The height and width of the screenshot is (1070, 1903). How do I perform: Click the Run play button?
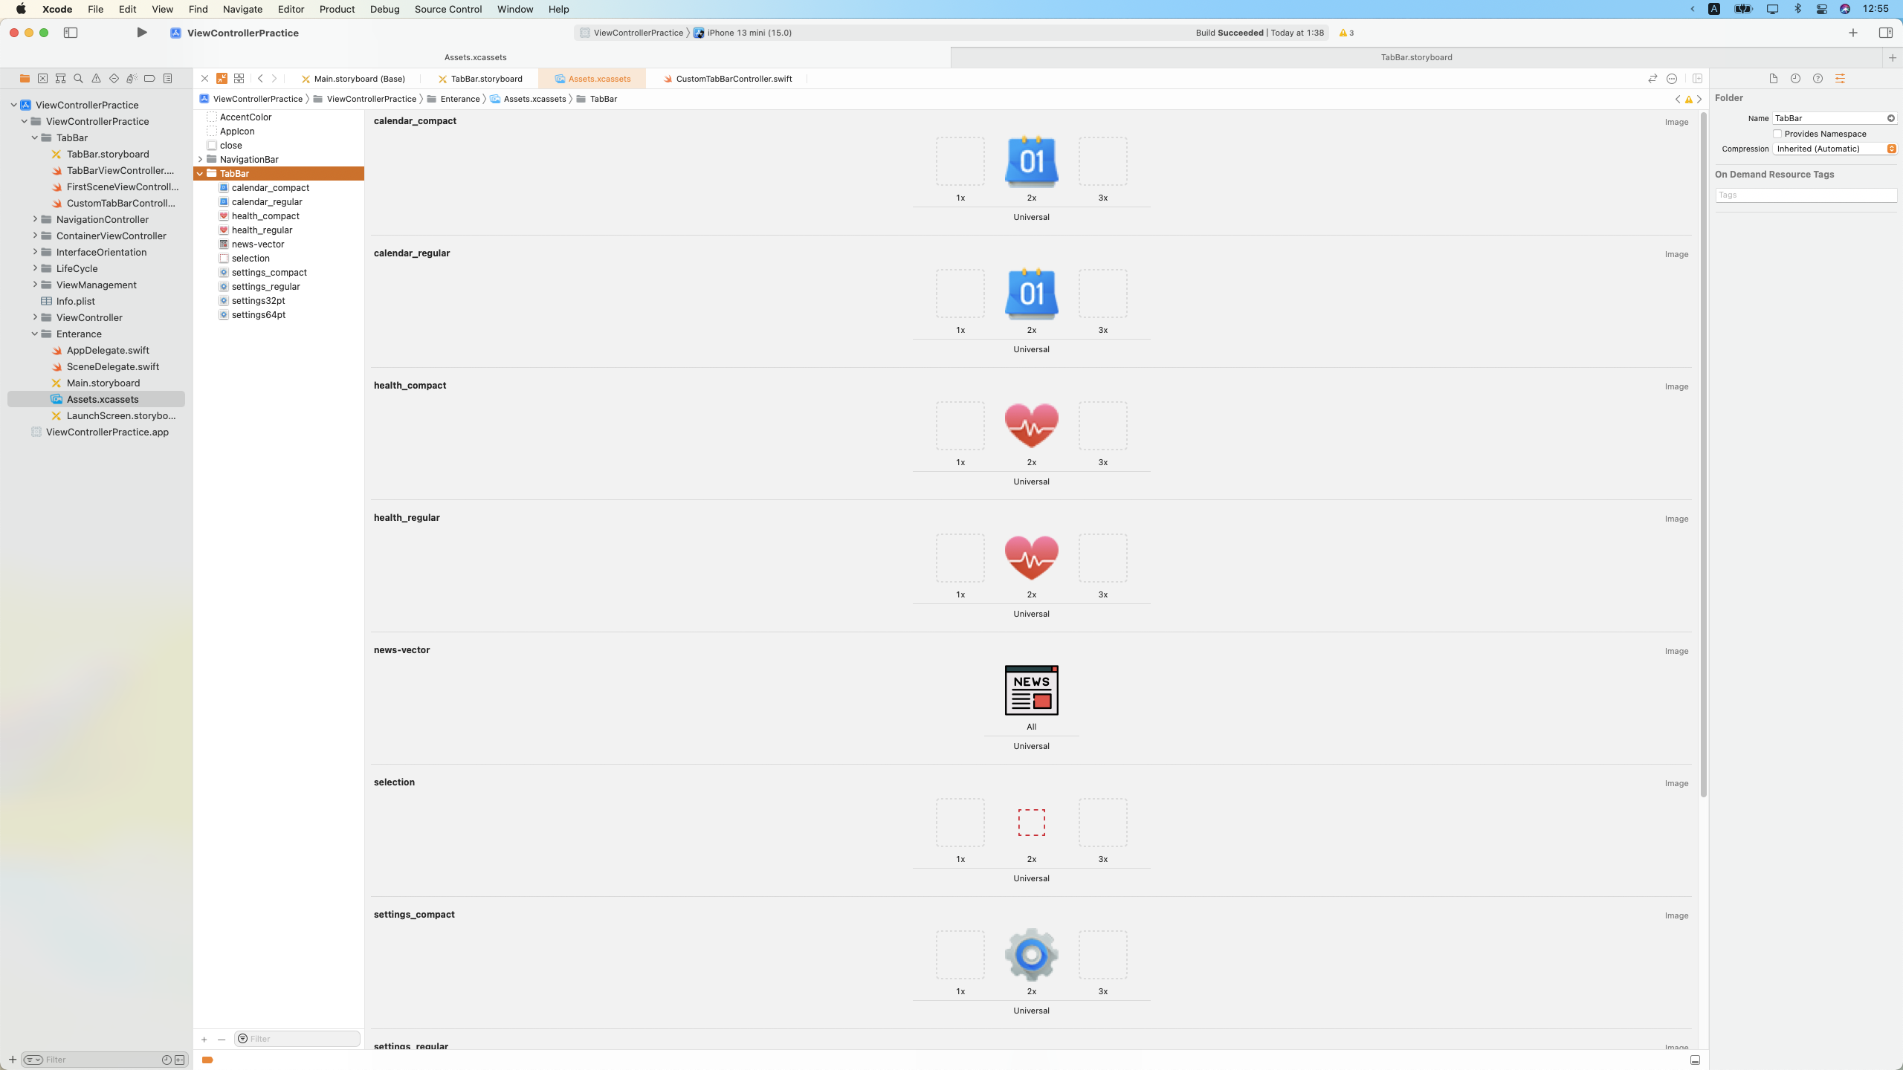click(142, 33)
